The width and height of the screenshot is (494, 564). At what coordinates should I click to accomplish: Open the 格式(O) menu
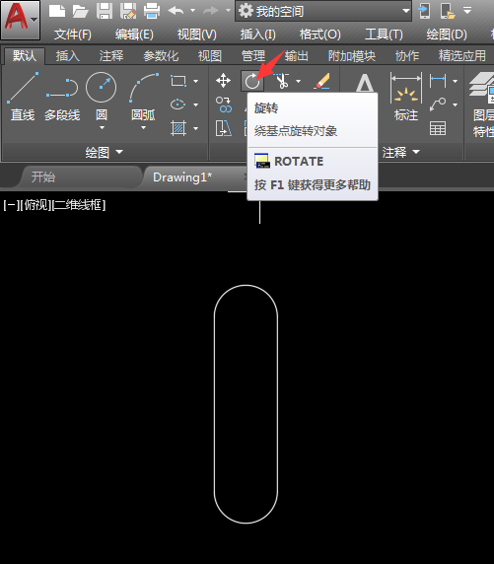319,35
